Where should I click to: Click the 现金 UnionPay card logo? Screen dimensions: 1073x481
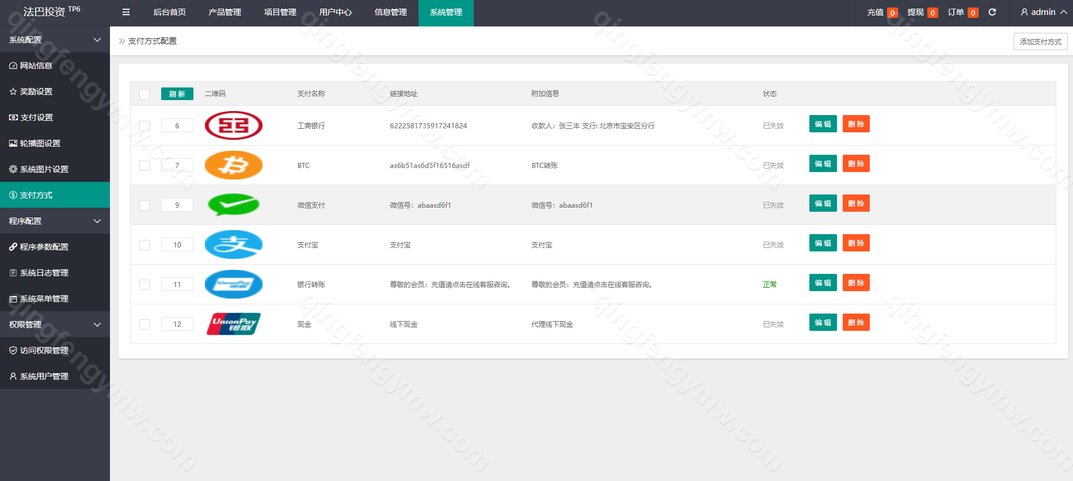click(x=234, y=324)
